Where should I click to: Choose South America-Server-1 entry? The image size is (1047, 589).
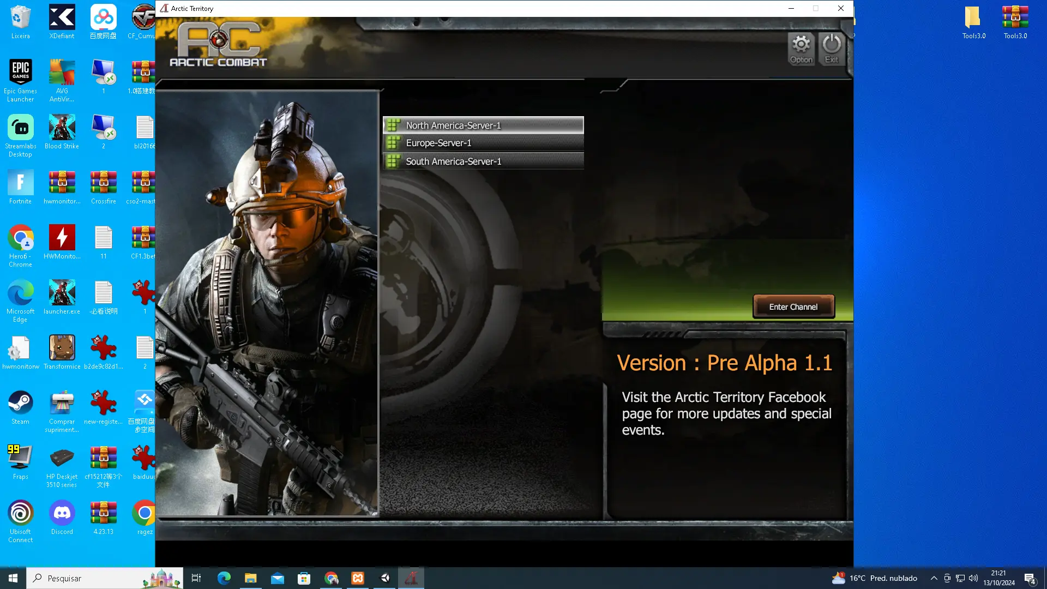coord(483,161)
